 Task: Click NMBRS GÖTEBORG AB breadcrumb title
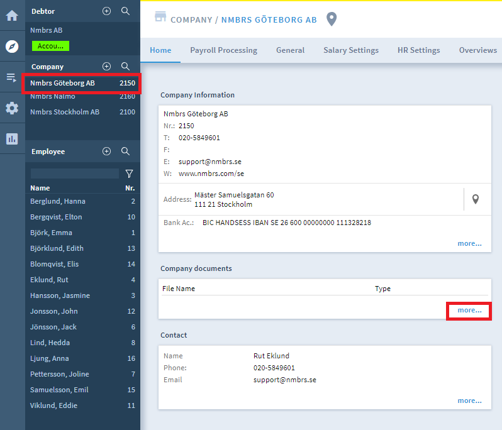pos(269,20)
